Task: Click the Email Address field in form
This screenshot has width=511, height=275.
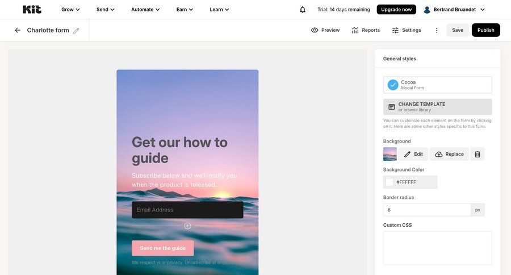Action: [187, 210]
